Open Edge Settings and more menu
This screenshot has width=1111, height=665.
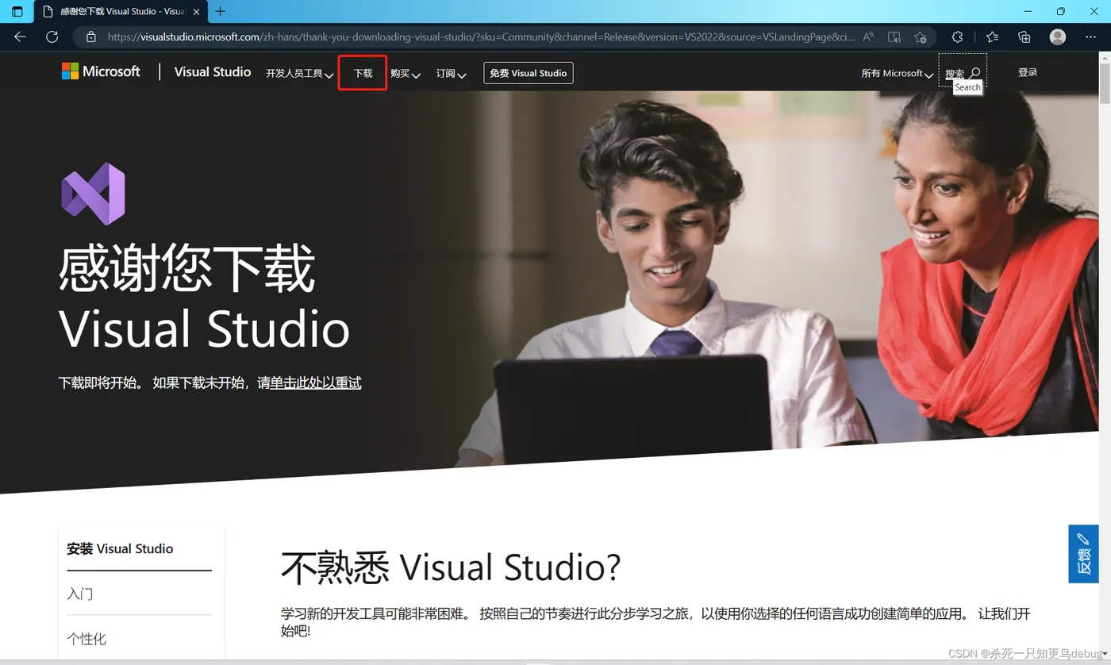[x=1091, y=37]
